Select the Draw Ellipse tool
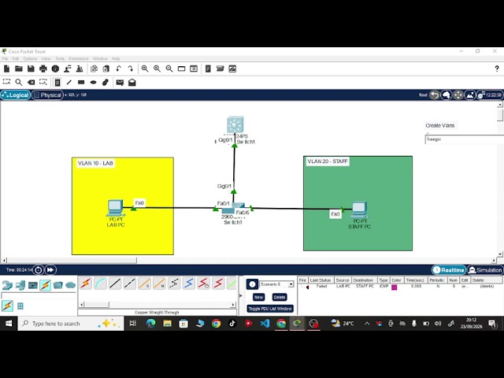504x378 pixels. click(x=93, y=83)
